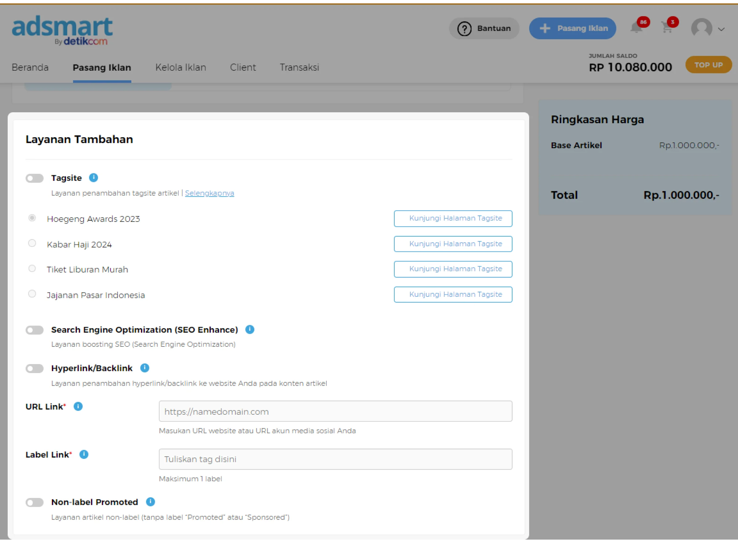Click the Hyperlink/Backlink info icon
The height and width of the screenshot is (543, 738).
[x=145, y=368]
